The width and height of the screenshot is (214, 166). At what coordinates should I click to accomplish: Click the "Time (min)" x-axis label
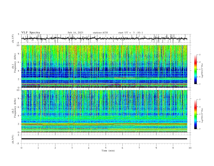pos(108,151)
